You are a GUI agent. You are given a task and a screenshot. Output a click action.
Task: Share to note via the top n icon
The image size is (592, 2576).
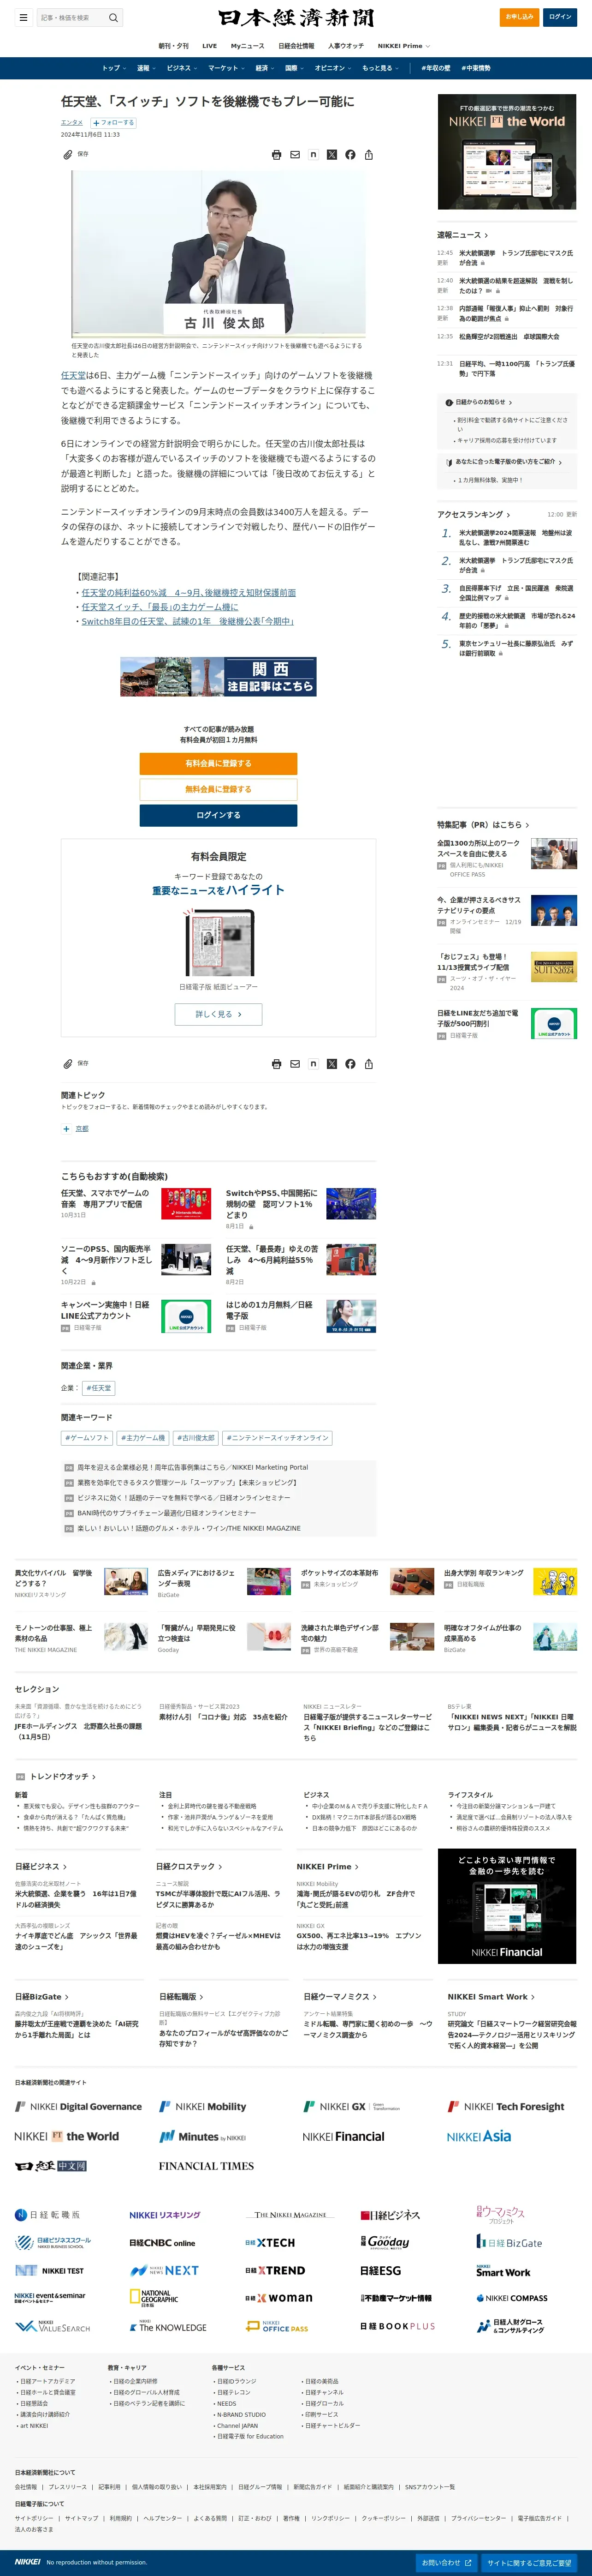click(x=314, y=155)
